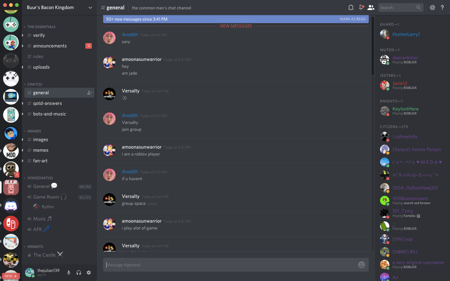The width and height of the screenshot is (450, 281).
Task: Click MARK AS READ
Action: [352, 19]
